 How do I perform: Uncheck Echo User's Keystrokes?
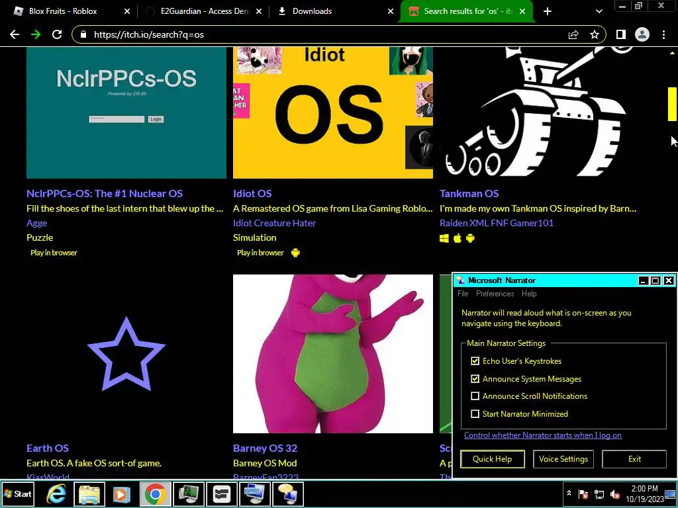[x=475, y=360]
